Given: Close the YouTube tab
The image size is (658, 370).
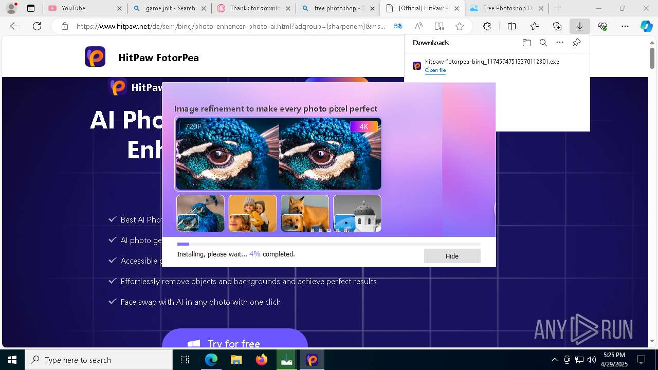Looking at the screenshot, I should point(119,8).
